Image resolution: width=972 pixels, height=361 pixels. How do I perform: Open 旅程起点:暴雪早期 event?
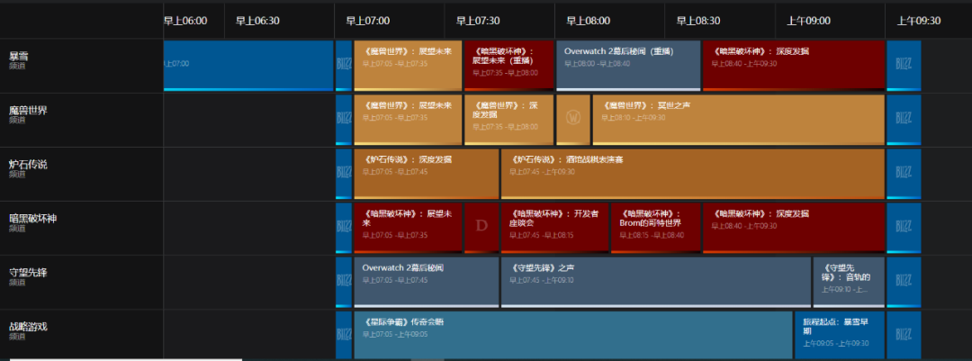click(840, 335)
